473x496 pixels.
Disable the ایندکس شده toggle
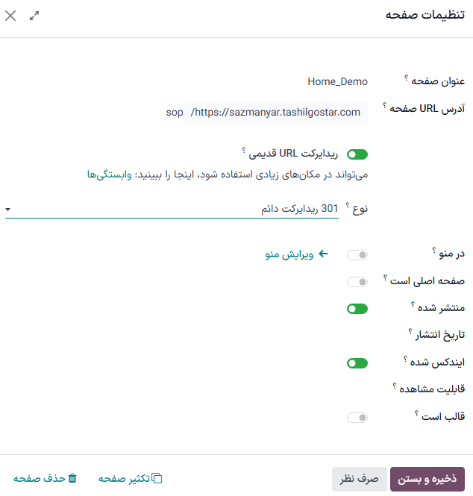click(357, 363)
